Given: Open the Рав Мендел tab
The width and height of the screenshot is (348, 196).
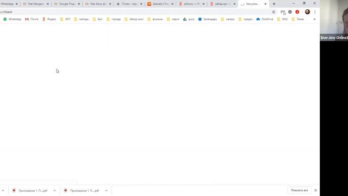Looking at the screenshot, I should coord(35,4).
